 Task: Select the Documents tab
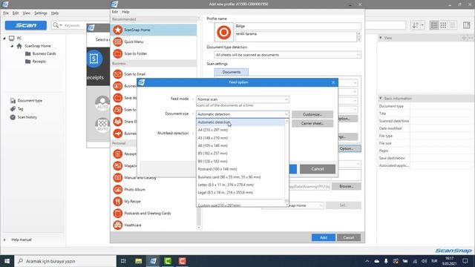click(232, 72)
